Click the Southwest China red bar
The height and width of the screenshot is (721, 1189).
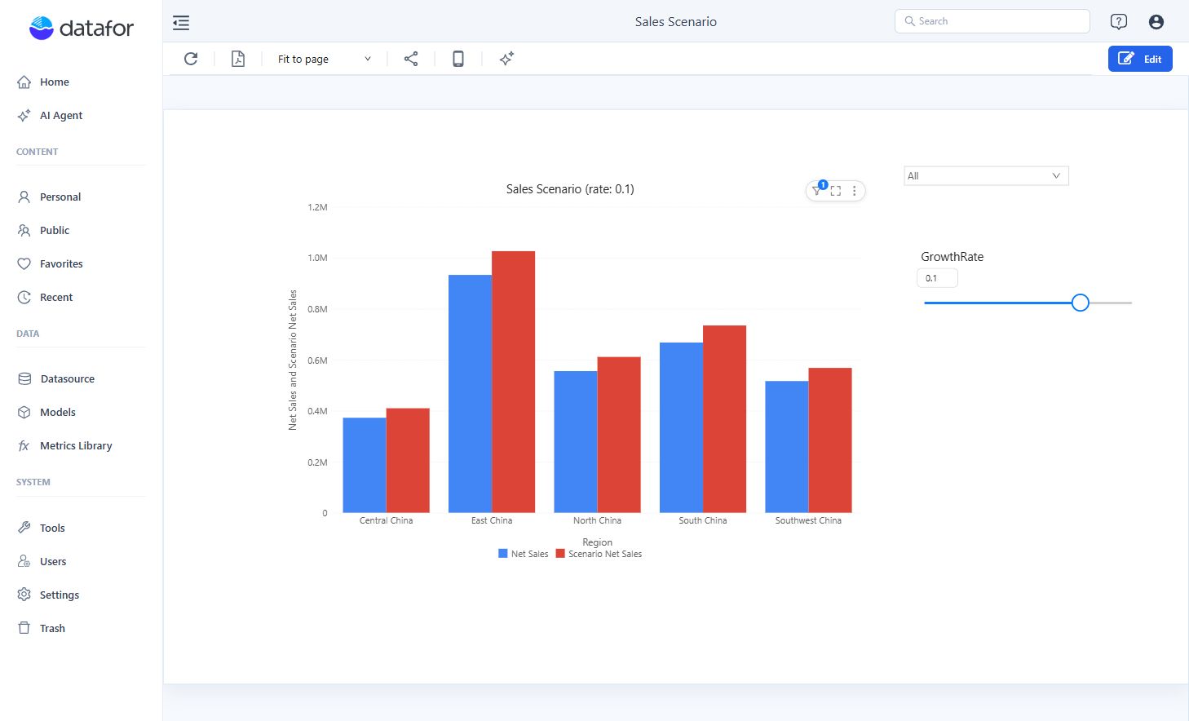pos(830,440)
